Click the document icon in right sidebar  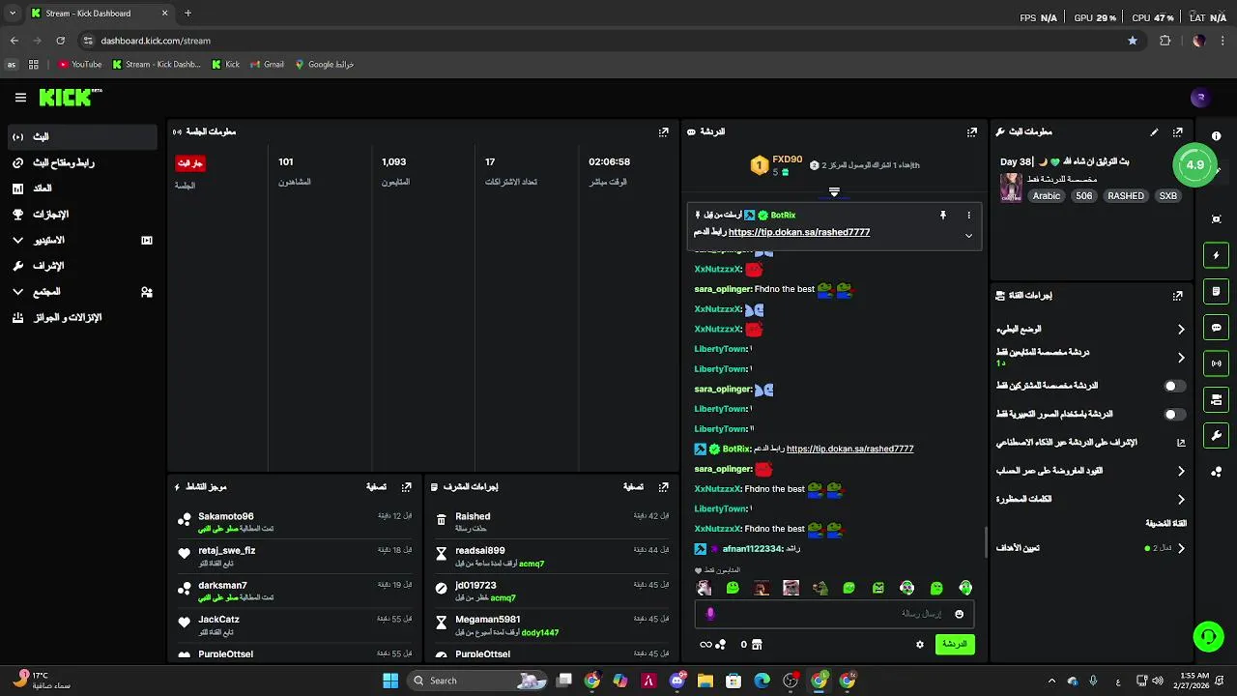click(x=1217, y=291)
